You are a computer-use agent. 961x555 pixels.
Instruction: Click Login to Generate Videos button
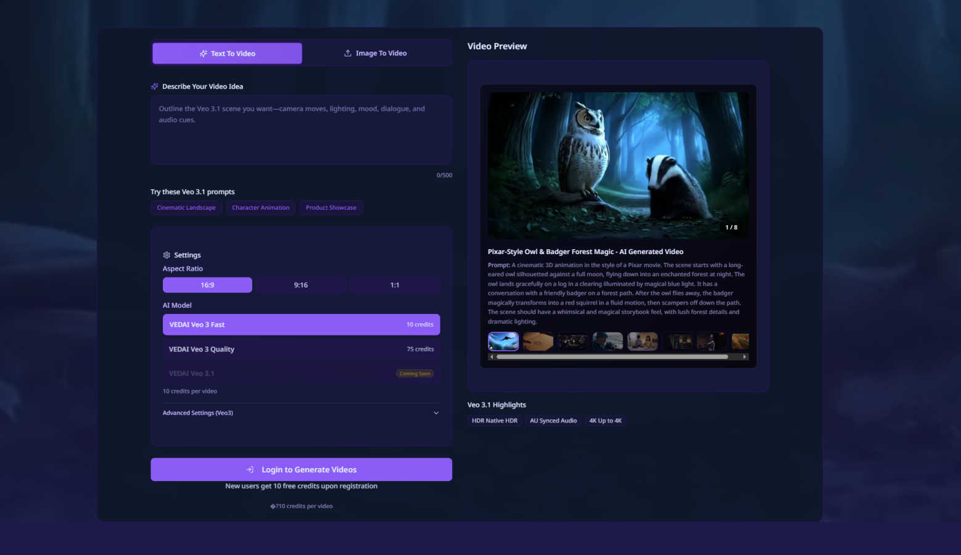coord(301,470)
